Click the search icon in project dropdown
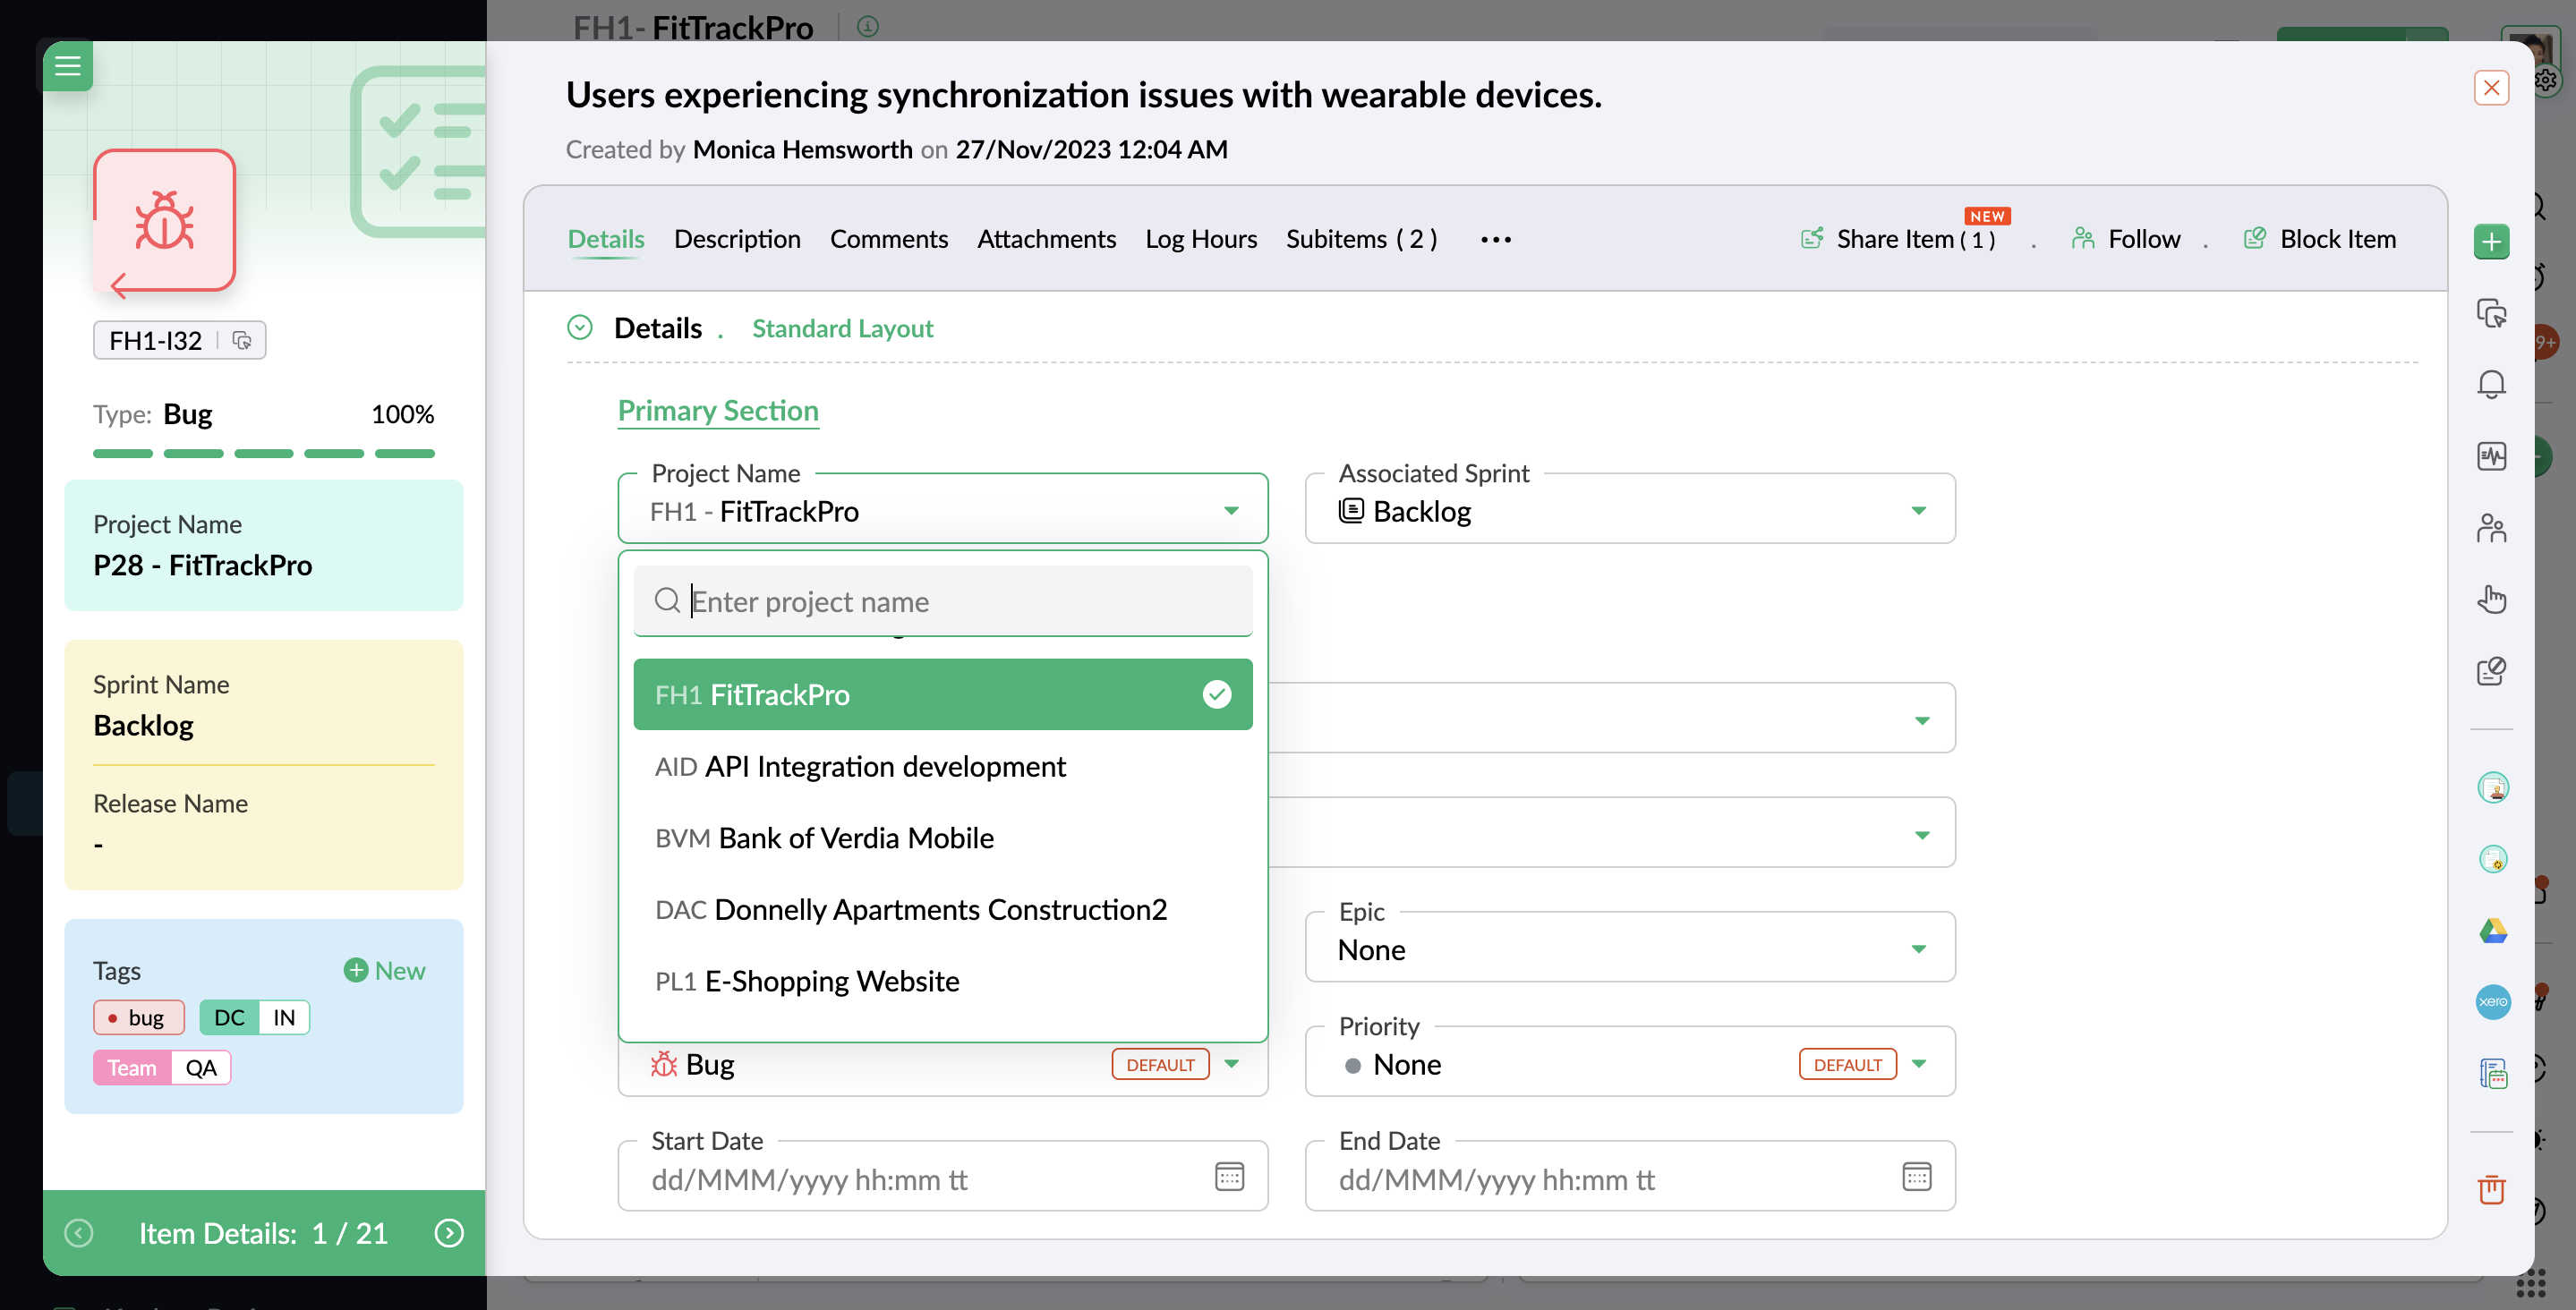Screen dimensions: 2576x1310 pyautogui.click(x=667, y=600)
